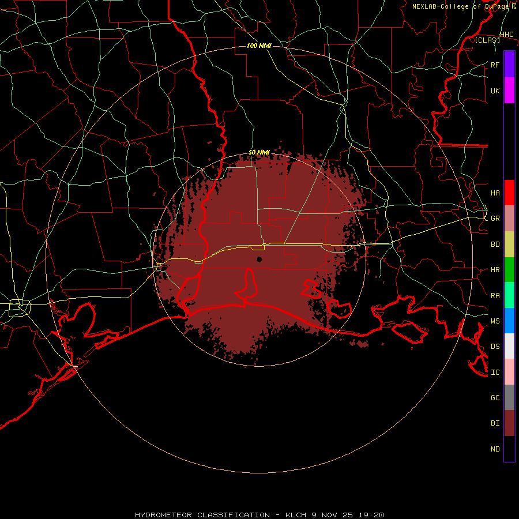
Task: Click the RA legend label
Action: pyautogui.click(x=495, y=296)
